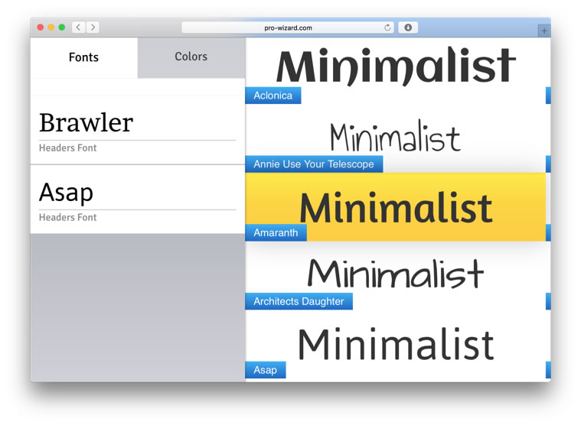The height and width of the screenshot is (425, 581).
Task: Reload the page using the refresh icon
Action: click(387, 28)
